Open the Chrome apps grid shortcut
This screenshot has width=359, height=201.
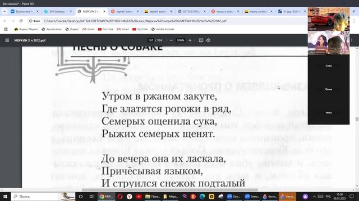tap(6, 29)
